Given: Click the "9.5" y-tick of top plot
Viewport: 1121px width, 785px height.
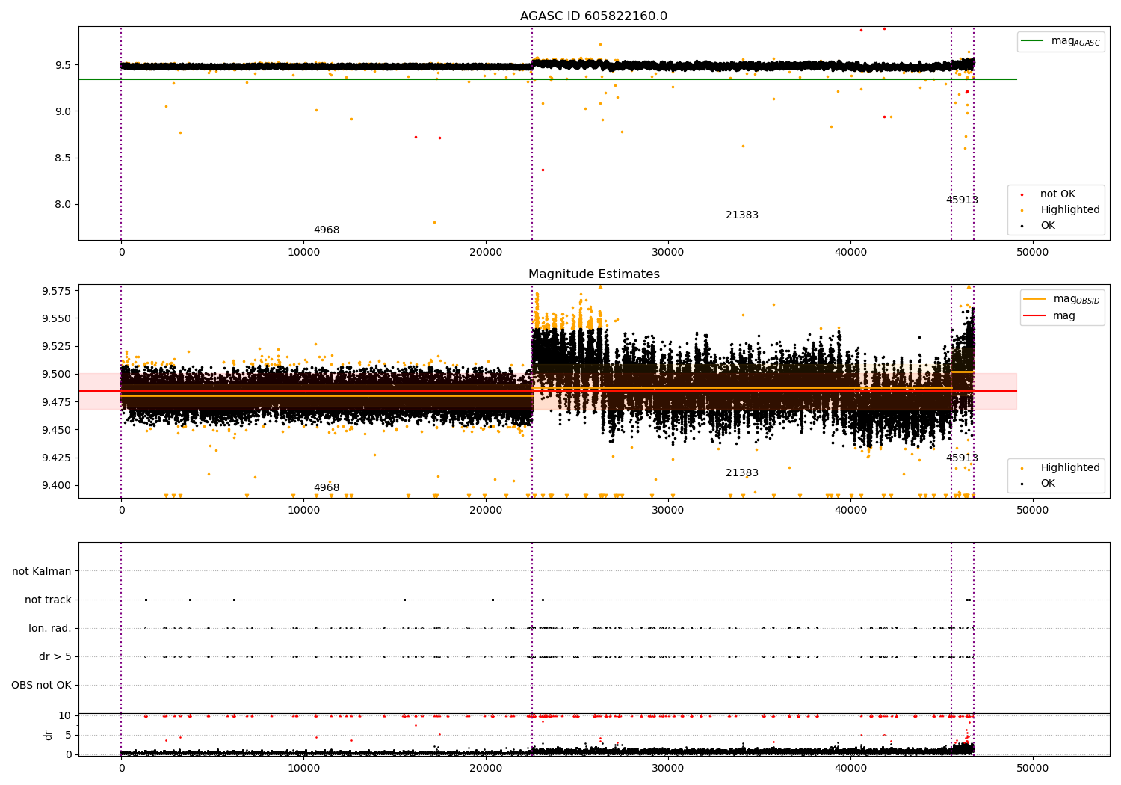Looking at the screenshot, I should 63,65.
